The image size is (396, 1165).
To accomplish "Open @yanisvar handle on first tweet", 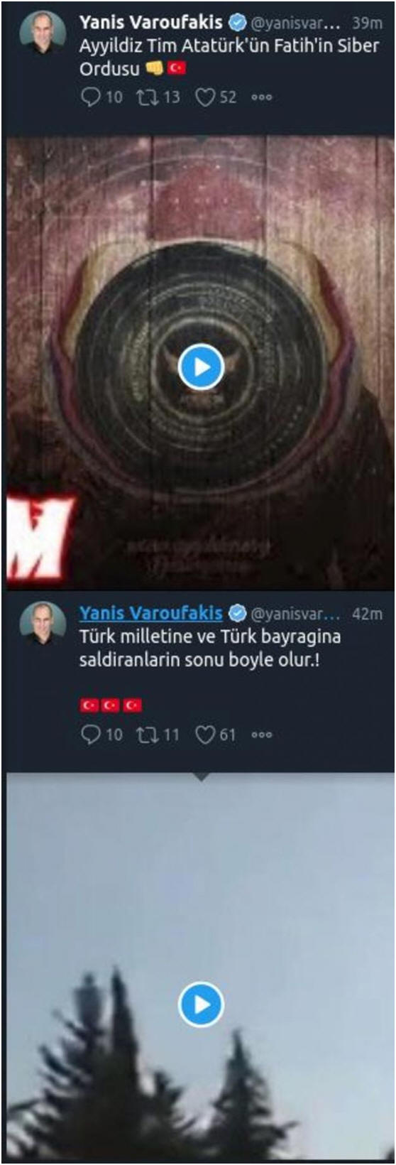I will coord(296,24).
